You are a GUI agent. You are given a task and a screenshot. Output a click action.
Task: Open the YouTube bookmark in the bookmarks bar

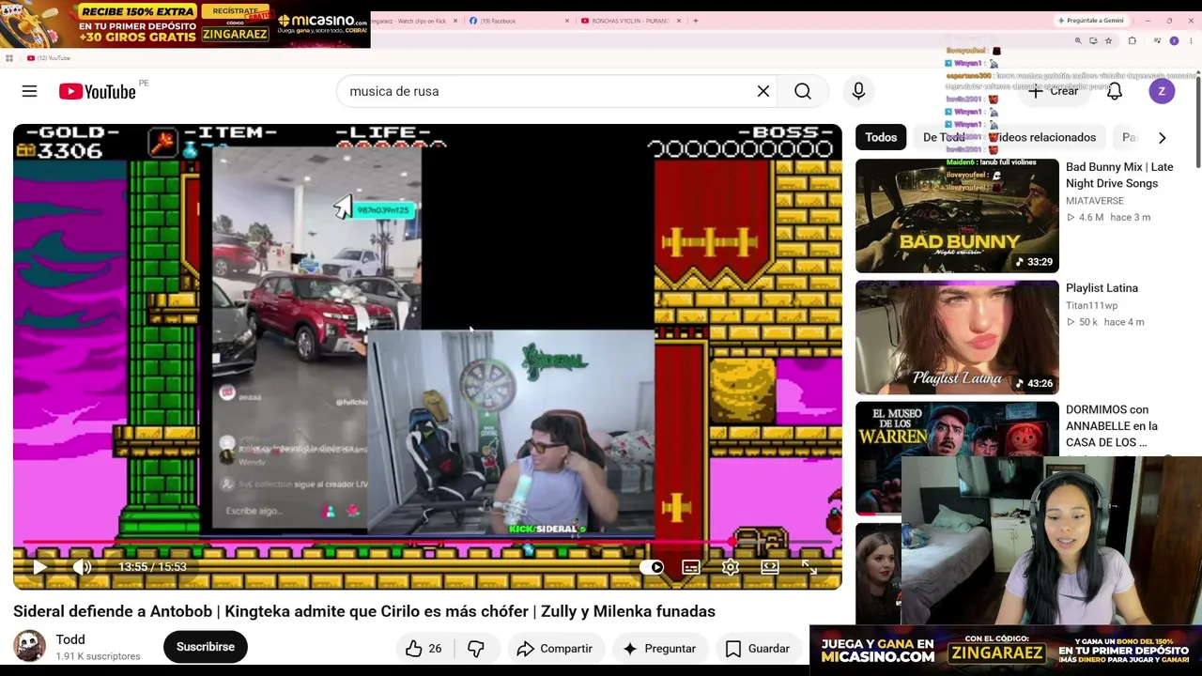point(49,58)
